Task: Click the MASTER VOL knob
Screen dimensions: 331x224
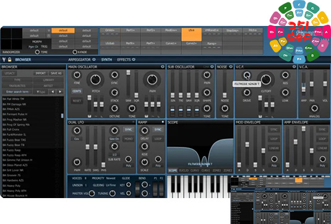Action: [x=92, y=193]
